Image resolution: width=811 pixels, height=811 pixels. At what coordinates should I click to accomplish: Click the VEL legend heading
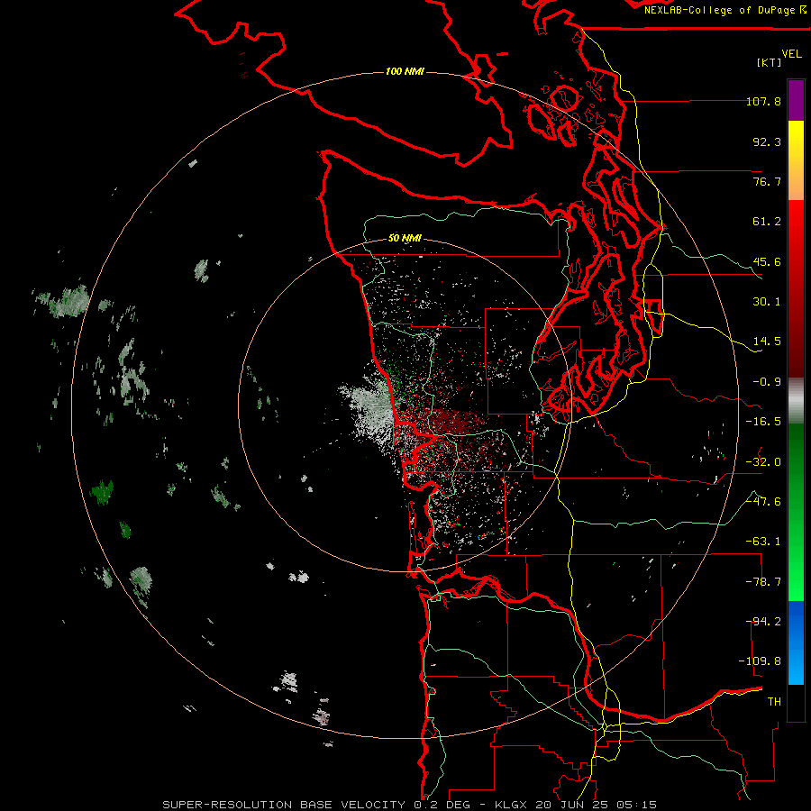[x=791, y=53]
